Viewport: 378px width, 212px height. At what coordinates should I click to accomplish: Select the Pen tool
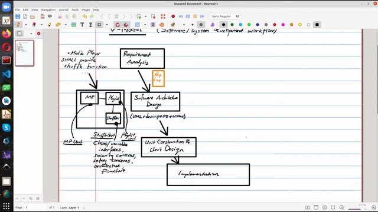(18, 25)
